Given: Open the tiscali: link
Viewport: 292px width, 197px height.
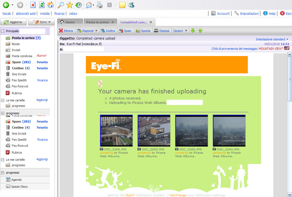Looking at the screenshot, I should click(7, 14).
